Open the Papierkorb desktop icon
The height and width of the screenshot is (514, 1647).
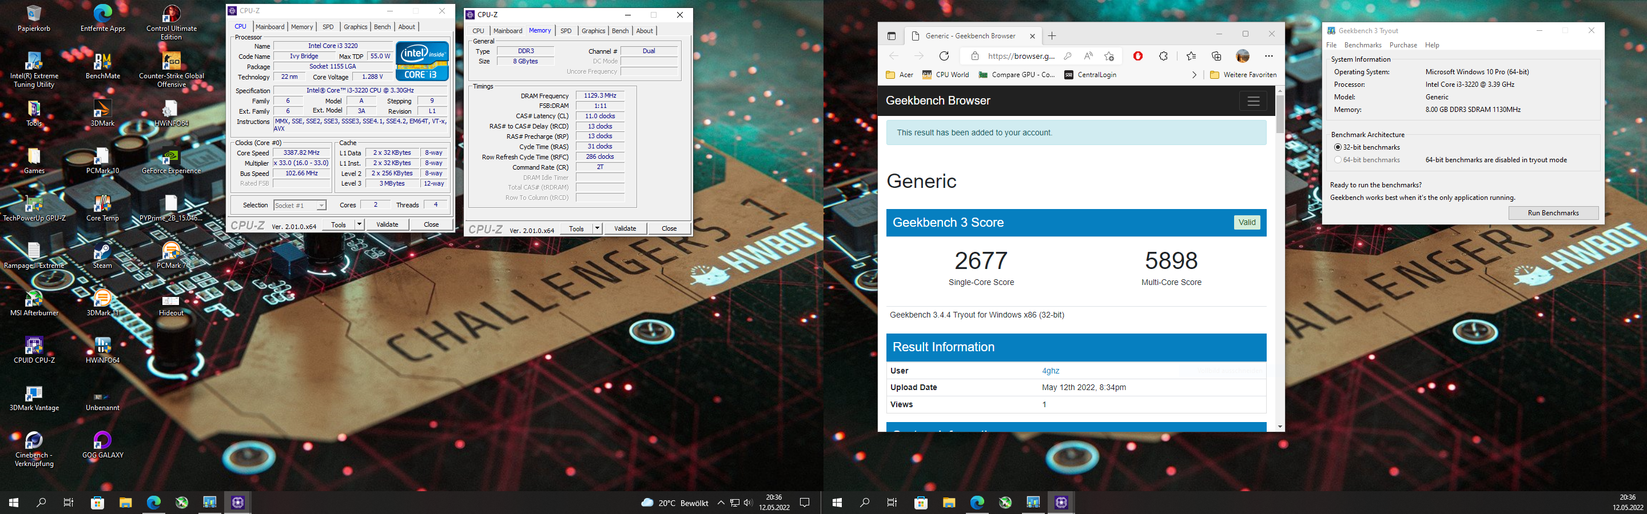34,18
